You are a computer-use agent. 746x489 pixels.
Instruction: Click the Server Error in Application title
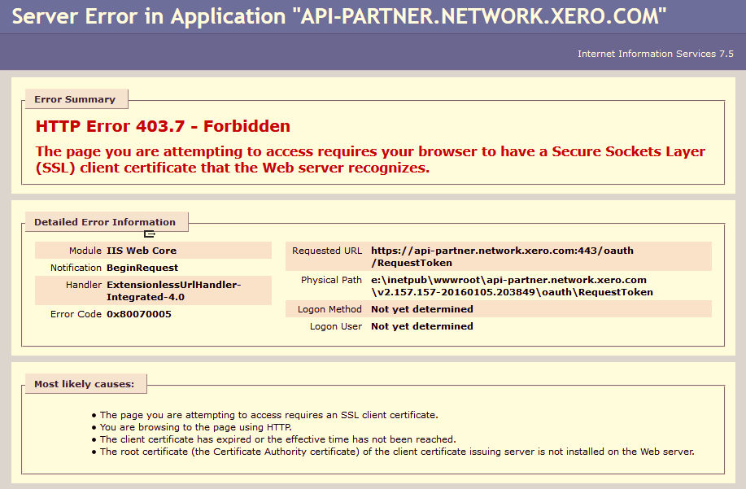click(x=338, y=16)
